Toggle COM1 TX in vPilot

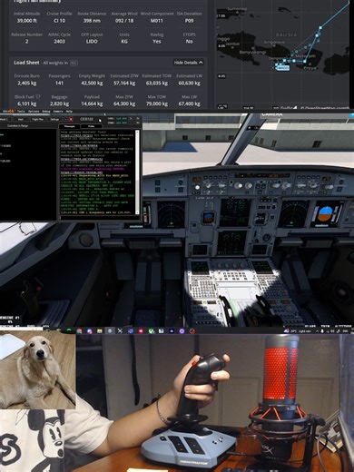(x=131, y=118)
